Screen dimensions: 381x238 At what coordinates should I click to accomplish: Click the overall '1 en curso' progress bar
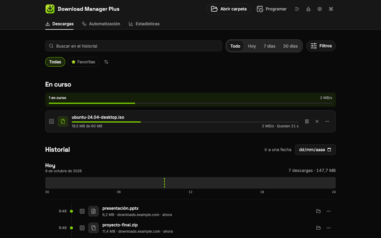[x=190, y=103]
